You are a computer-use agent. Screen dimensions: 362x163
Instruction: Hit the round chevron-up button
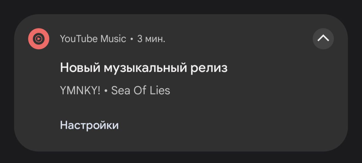(x=323, y=39)
